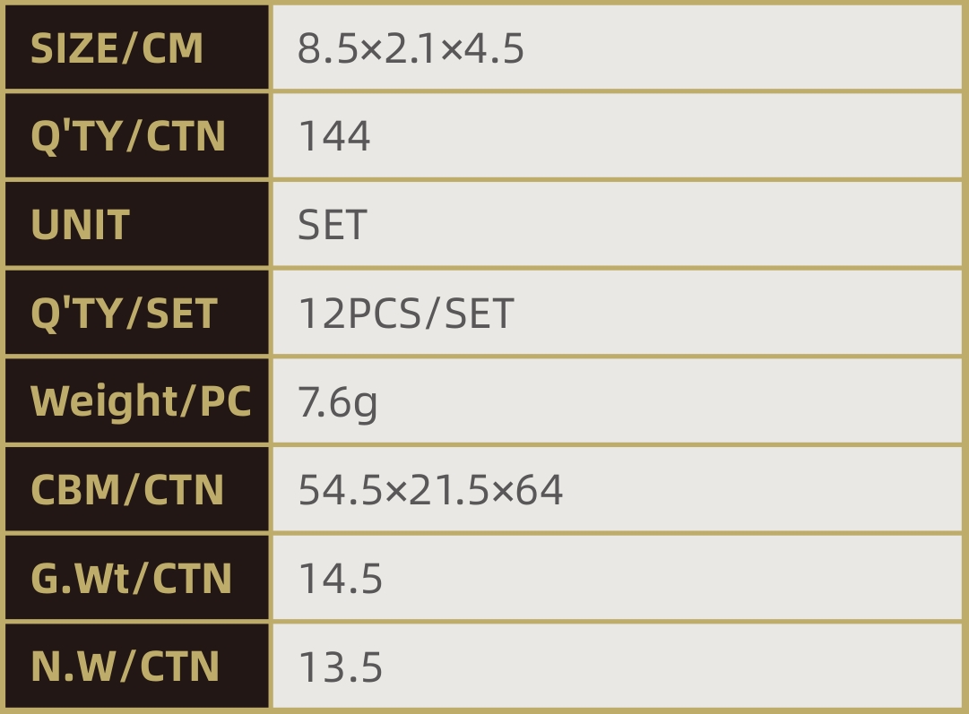
Task: Select the 14.5 gross weight value
Action: [x=340, y=579]
